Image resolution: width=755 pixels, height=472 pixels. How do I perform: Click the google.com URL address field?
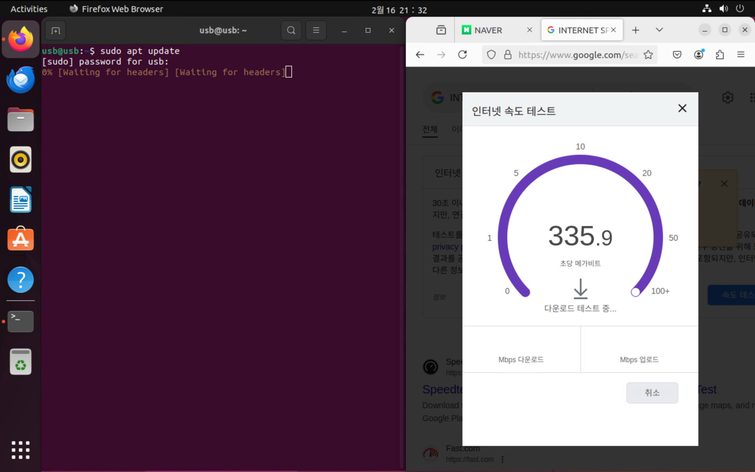(577, 55)
